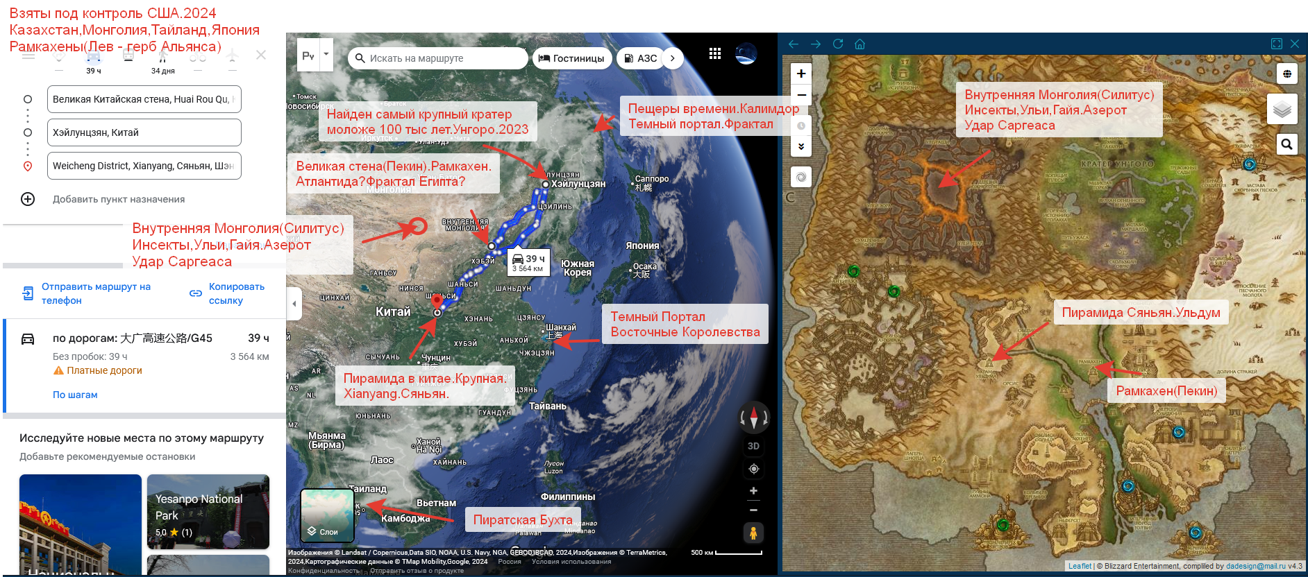Open the Ру language input dropdown
Screen dimensions: 1308x577
[x=326, y=54]
